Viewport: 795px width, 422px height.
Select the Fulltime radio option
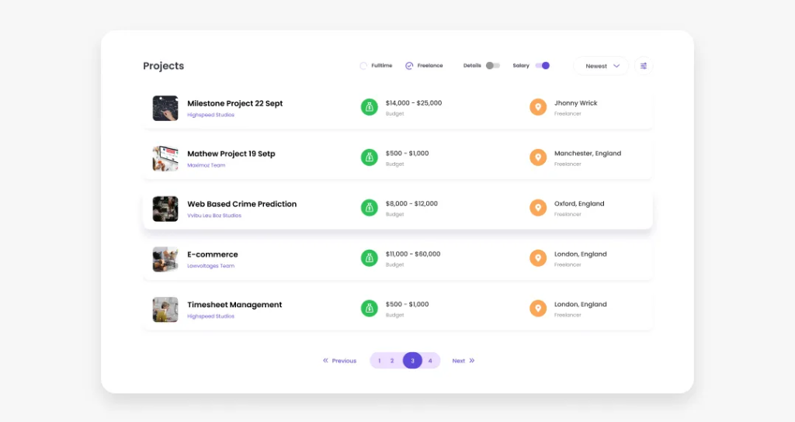point(363,66)
